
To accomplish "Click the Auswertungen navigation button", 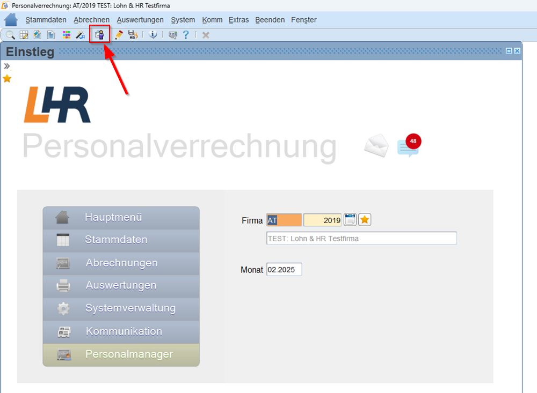I will pos(121,286).
